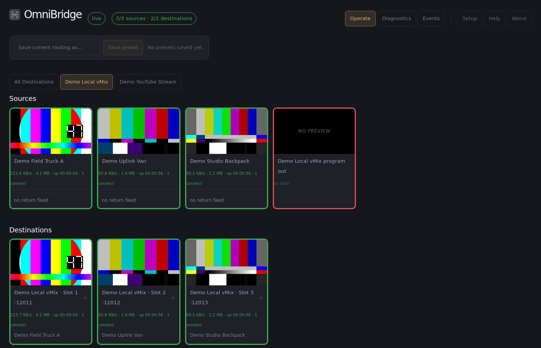Select the Slot 1 :12011 destination preview
The image size is (541, 348).
click(51, 263)
